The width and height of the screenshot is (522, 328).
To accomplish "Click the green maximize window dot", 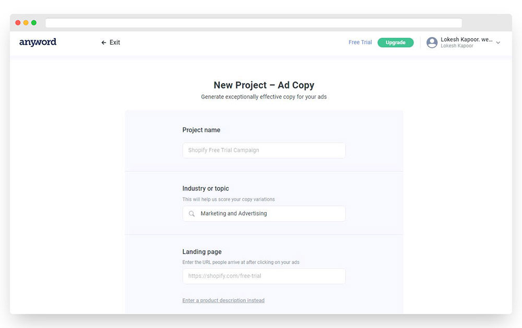I will pos(34,22).
